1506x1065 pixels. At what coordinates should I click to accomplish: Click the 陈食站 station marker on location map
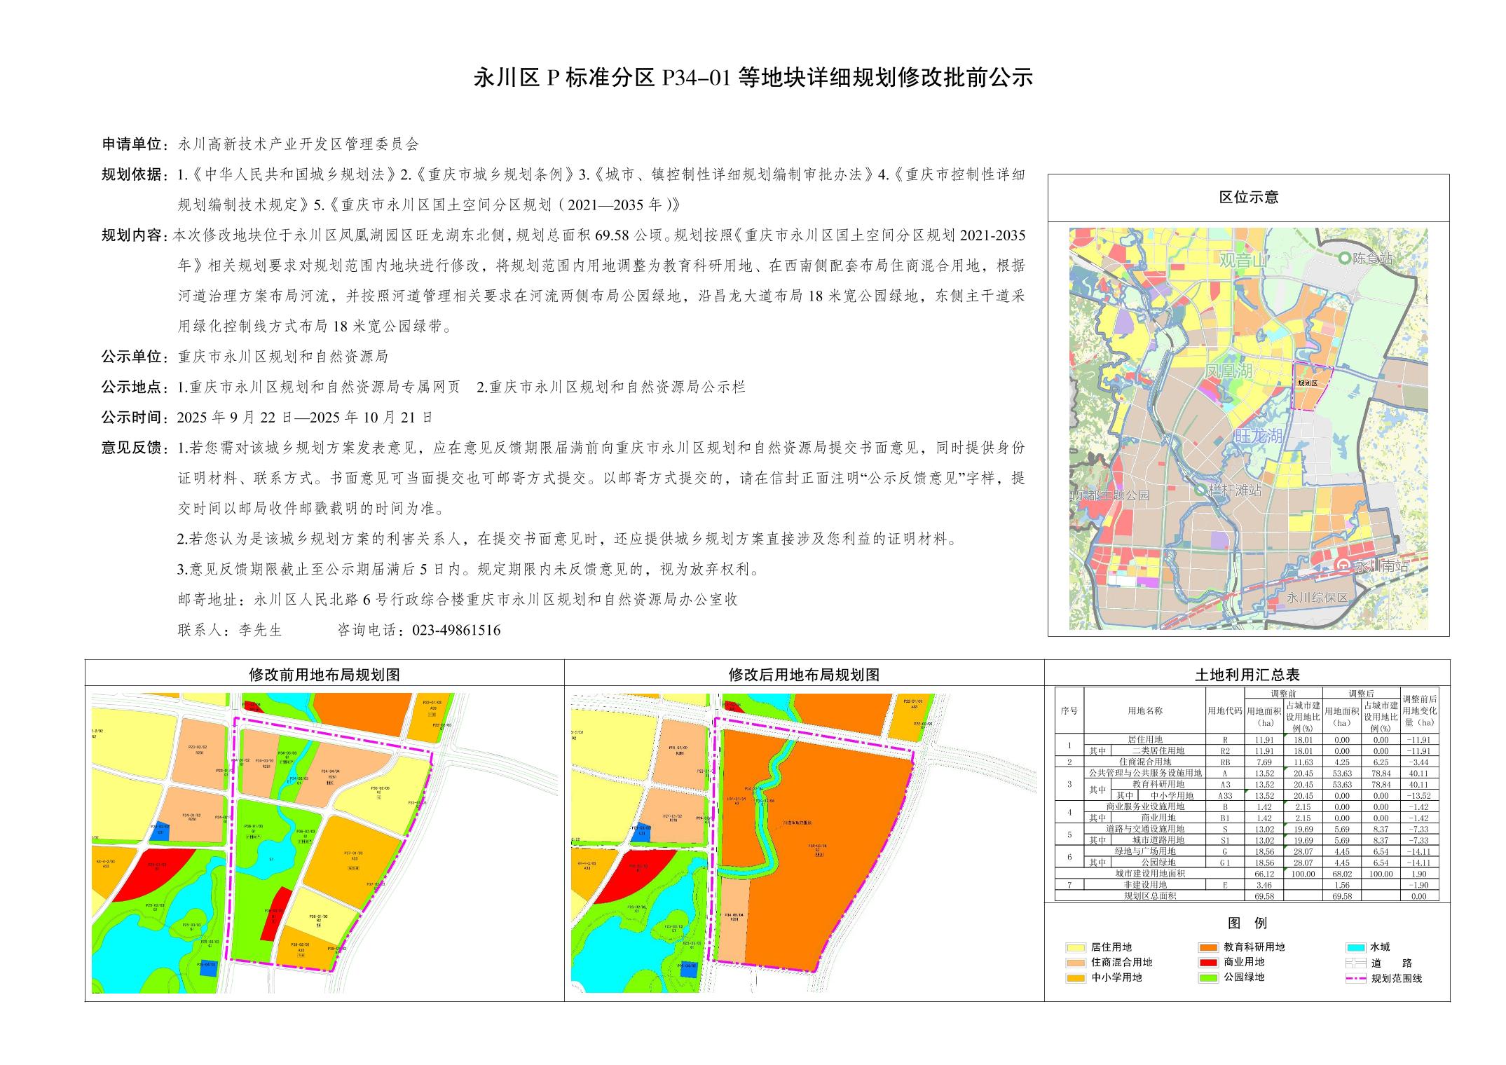[1344, 259]
